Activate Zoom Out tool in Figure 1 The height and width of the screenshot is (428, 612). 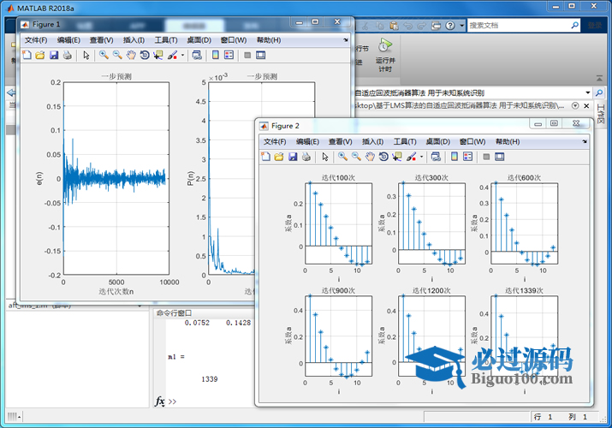tap(117, 55)
